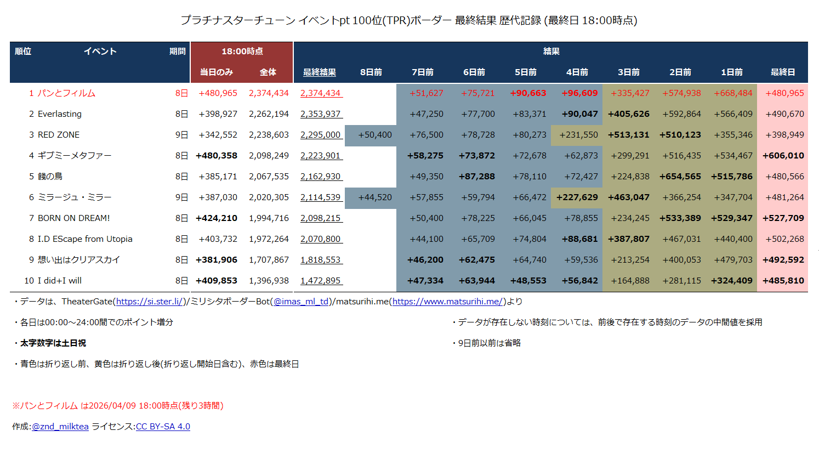Select the BORN ON DREAM! event name
The height and width of the screenshot is (459, 819).
pos(74,218)
